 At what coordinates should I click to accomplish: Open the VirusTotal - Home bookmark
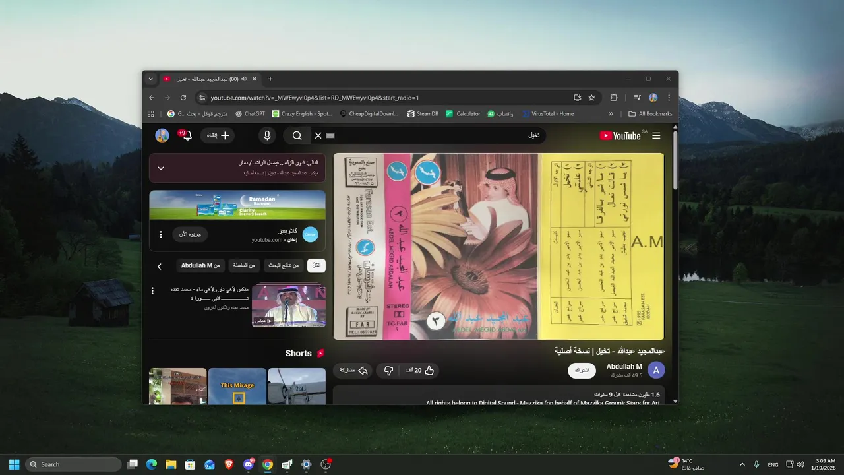pos(548,113)
